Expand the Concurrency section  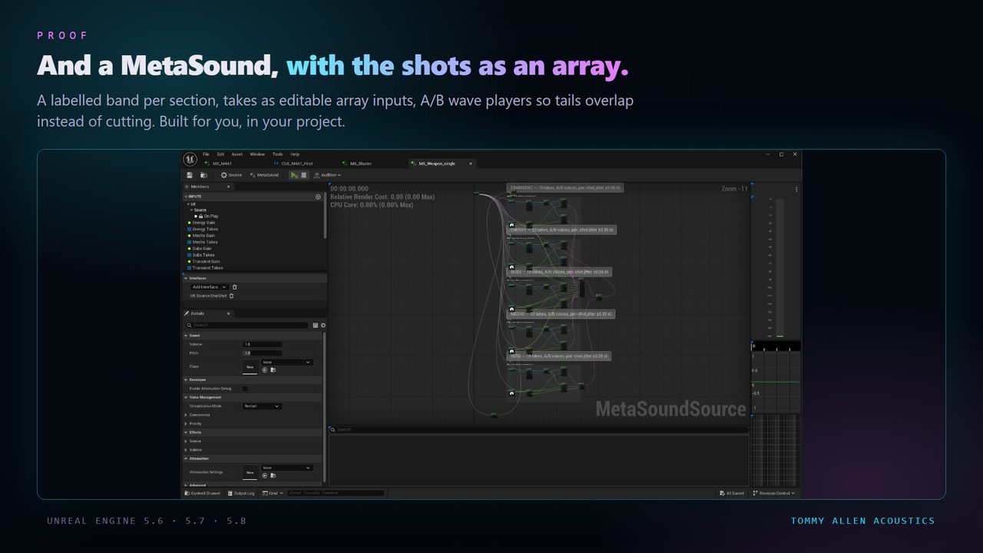186,415
